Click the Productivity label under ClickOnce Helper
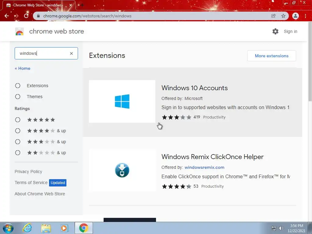The width and height of the screenshot is (312, 234). pos(212,186)
